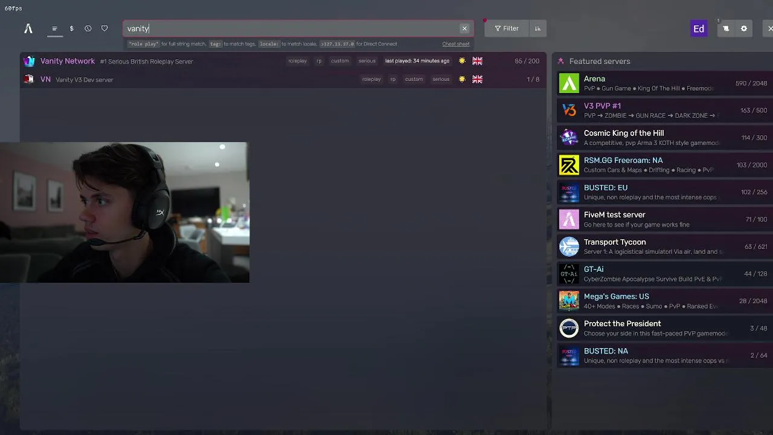This screenshot has height=435, width=773.
Task: Open RSM.GG Freeroam: NA server
Action: click(665, 165)
